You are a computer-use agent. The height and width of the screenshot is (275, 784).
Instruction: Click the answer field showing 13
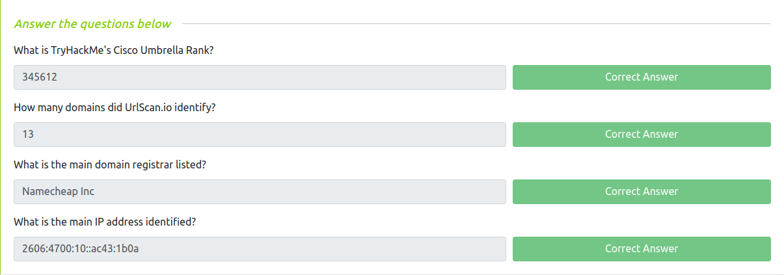(260, 135)
